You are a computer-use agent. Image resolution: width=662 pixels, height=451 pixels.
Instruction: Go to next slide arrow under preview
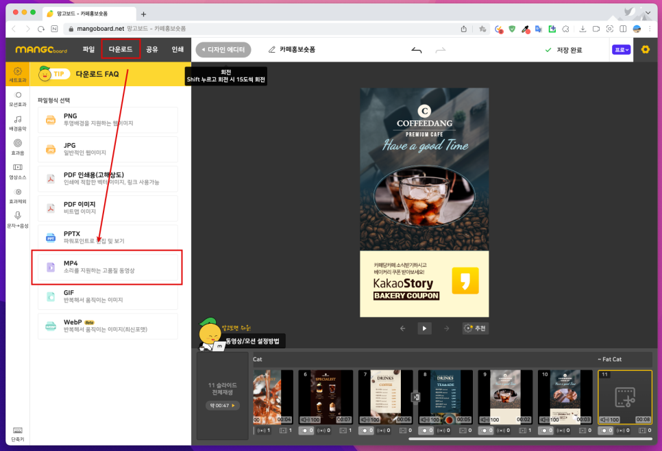pyautogui.click(x=446, y=328)
